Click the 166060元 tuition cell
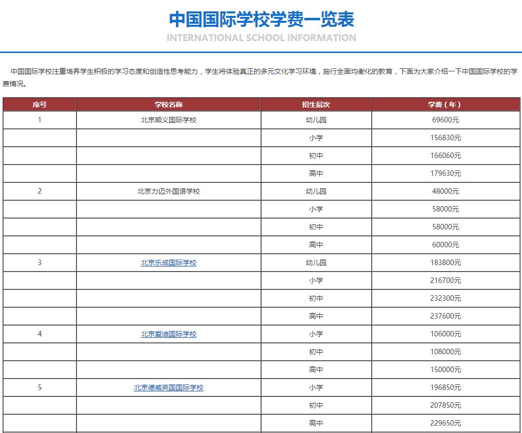 pyautogui.click(x=446, y=156)
